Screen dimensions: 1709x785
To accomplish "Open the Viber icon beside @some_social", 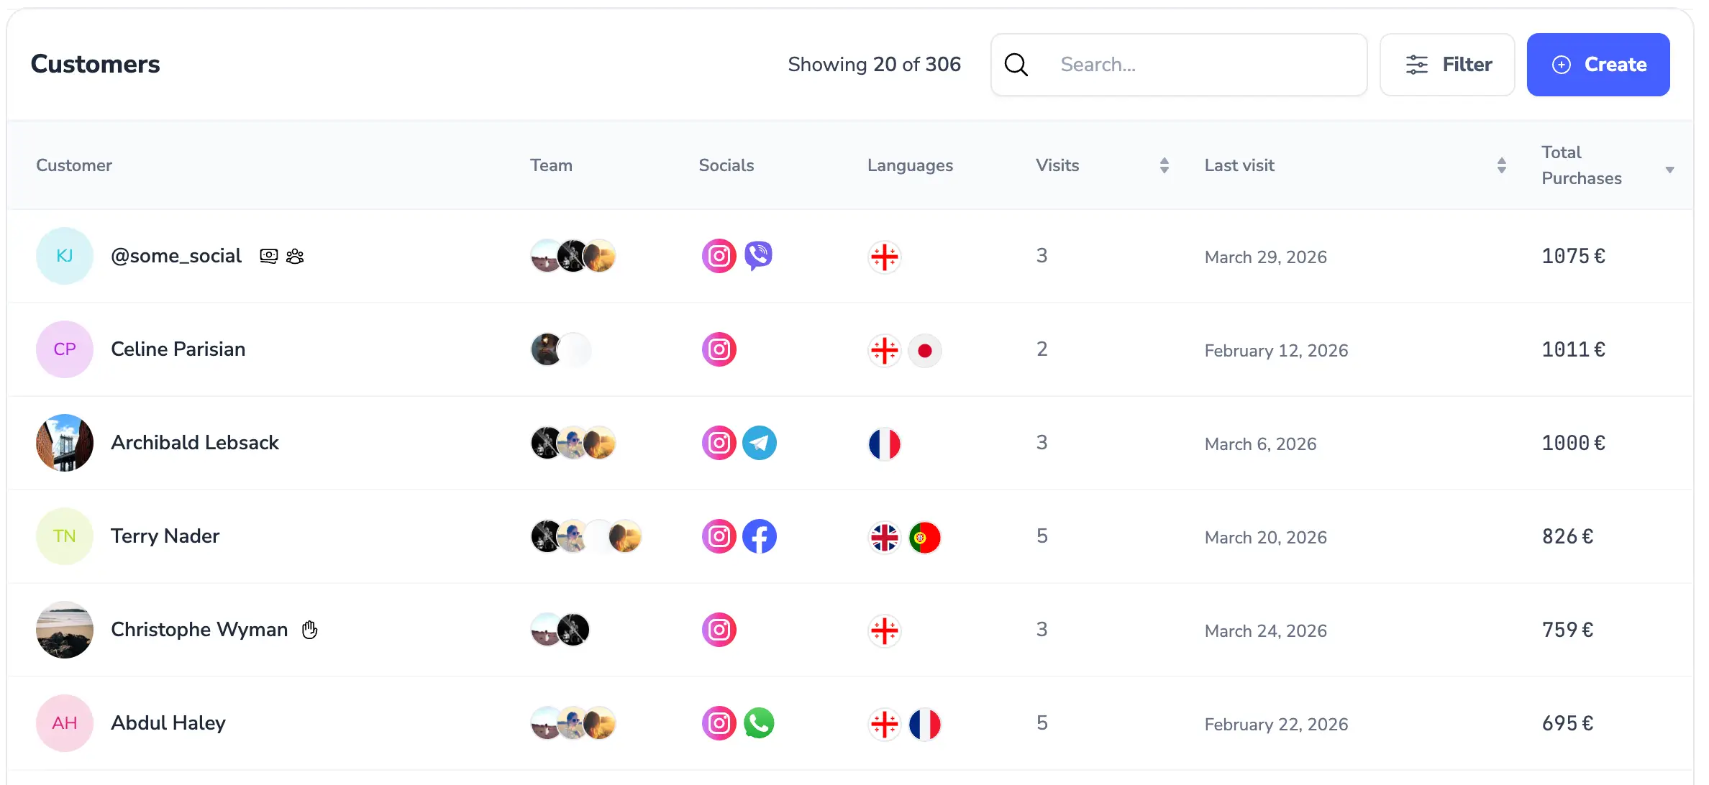I will tap(759, 255).
